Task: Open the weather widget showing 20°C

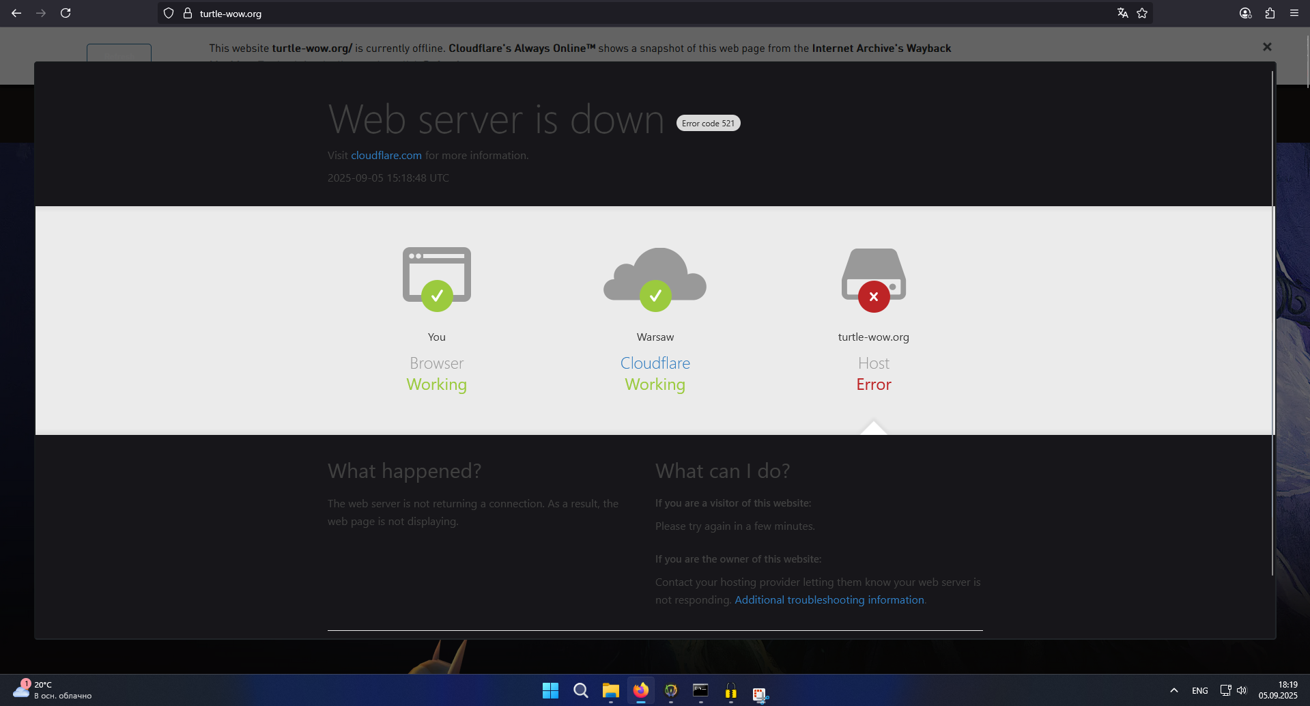Action: (52, 690)
